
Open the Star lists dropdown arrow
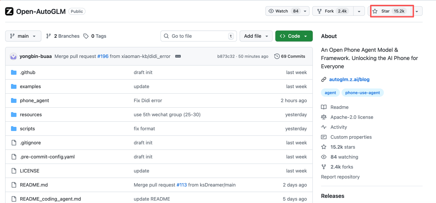(x=417, y=11)
